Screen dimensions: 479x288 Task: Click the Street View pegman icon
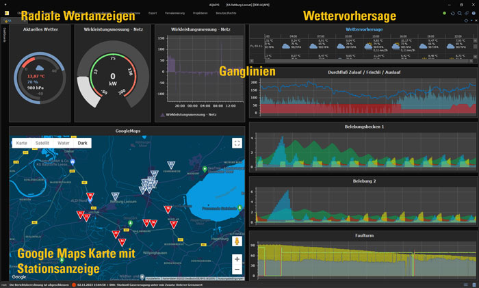[237, 241]
